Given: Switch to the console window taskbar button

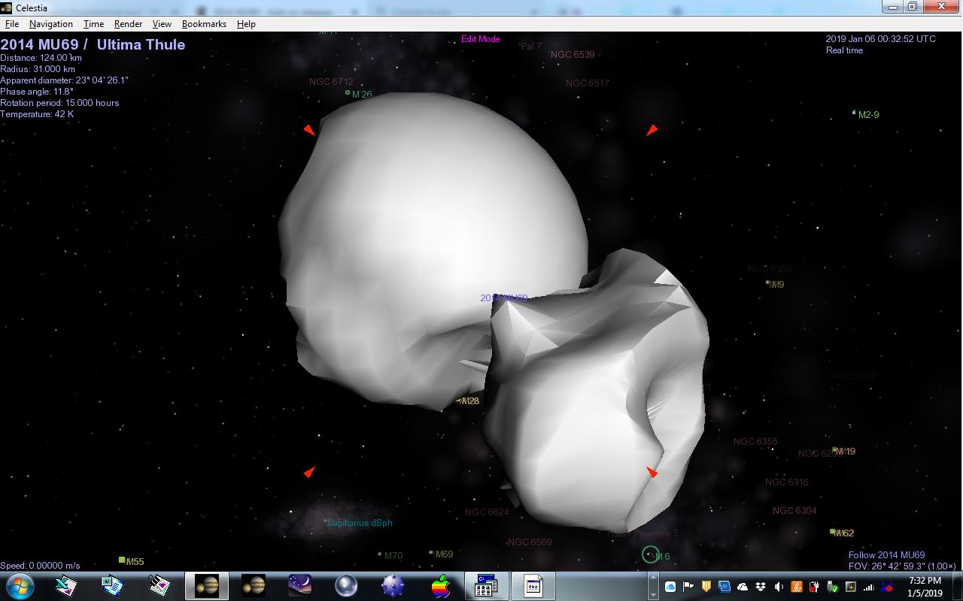Looking at the screenshot, I should [487, 586].
